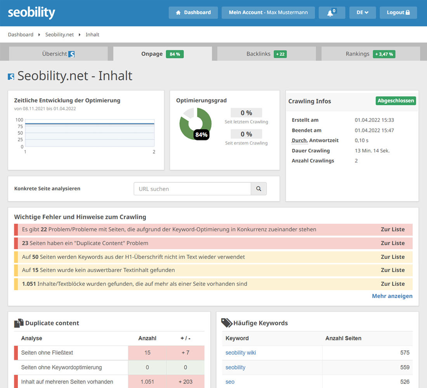This screenshot has width=427, height=388.
Task: Click the Abgeschlossen status badge
Action: click(x=396, y=101)
